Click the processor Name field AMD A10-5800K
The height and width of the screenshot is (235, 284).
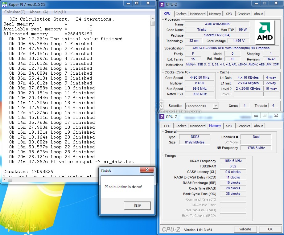tap(217, 24)
